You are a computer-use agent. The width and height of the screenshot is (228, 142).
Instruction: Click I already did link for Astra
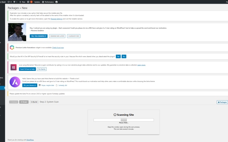tap(63, 85)
